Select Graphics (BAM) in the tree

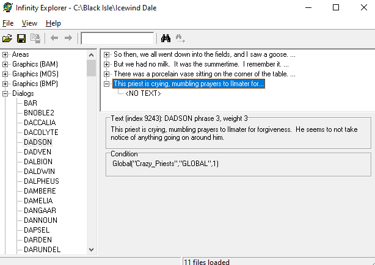click(x=35, y=64)
